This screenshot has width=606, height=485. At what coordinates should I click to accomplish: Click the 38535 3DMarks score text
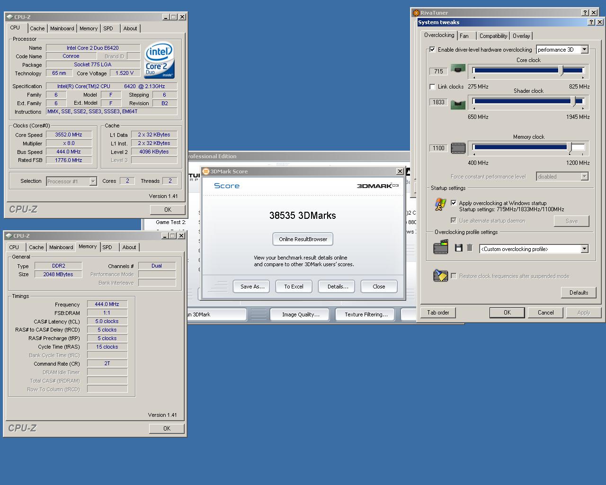tap(303, 216)
